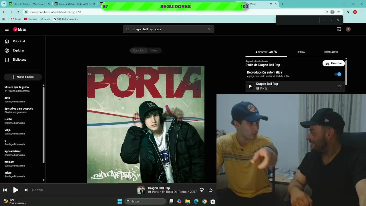Select the SIMILARES tab

331,52
